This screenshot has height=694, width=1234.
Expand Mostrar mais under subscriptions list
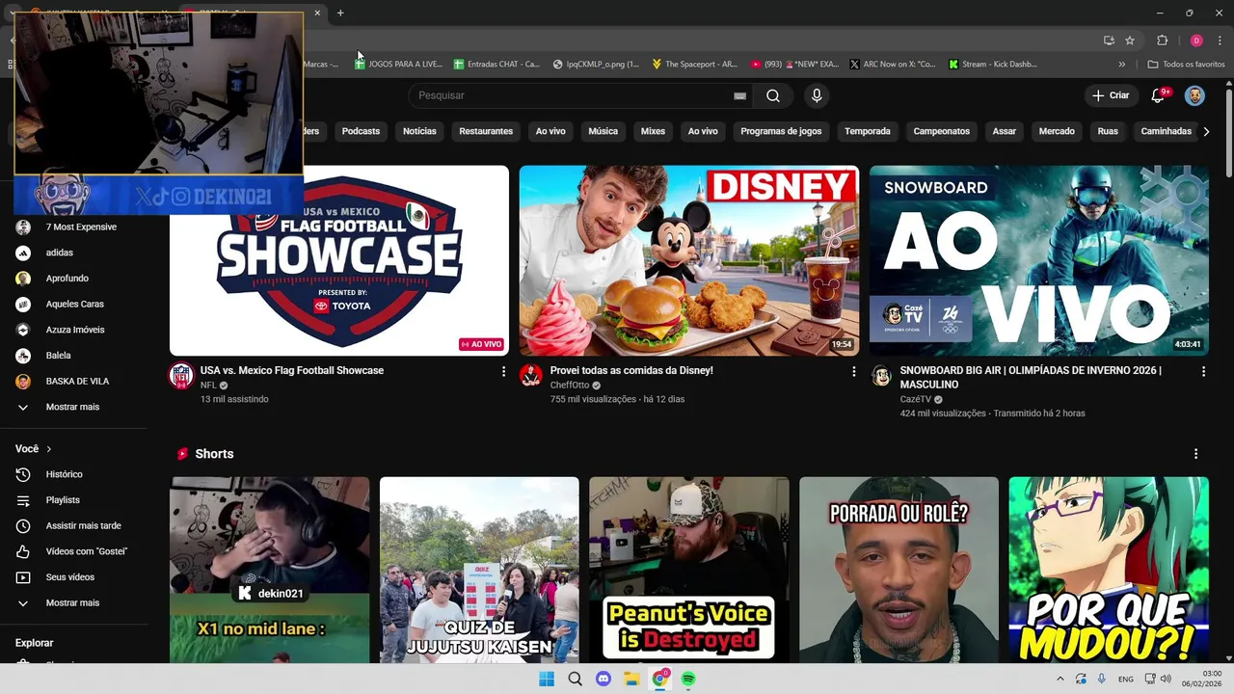pos(72,407)
